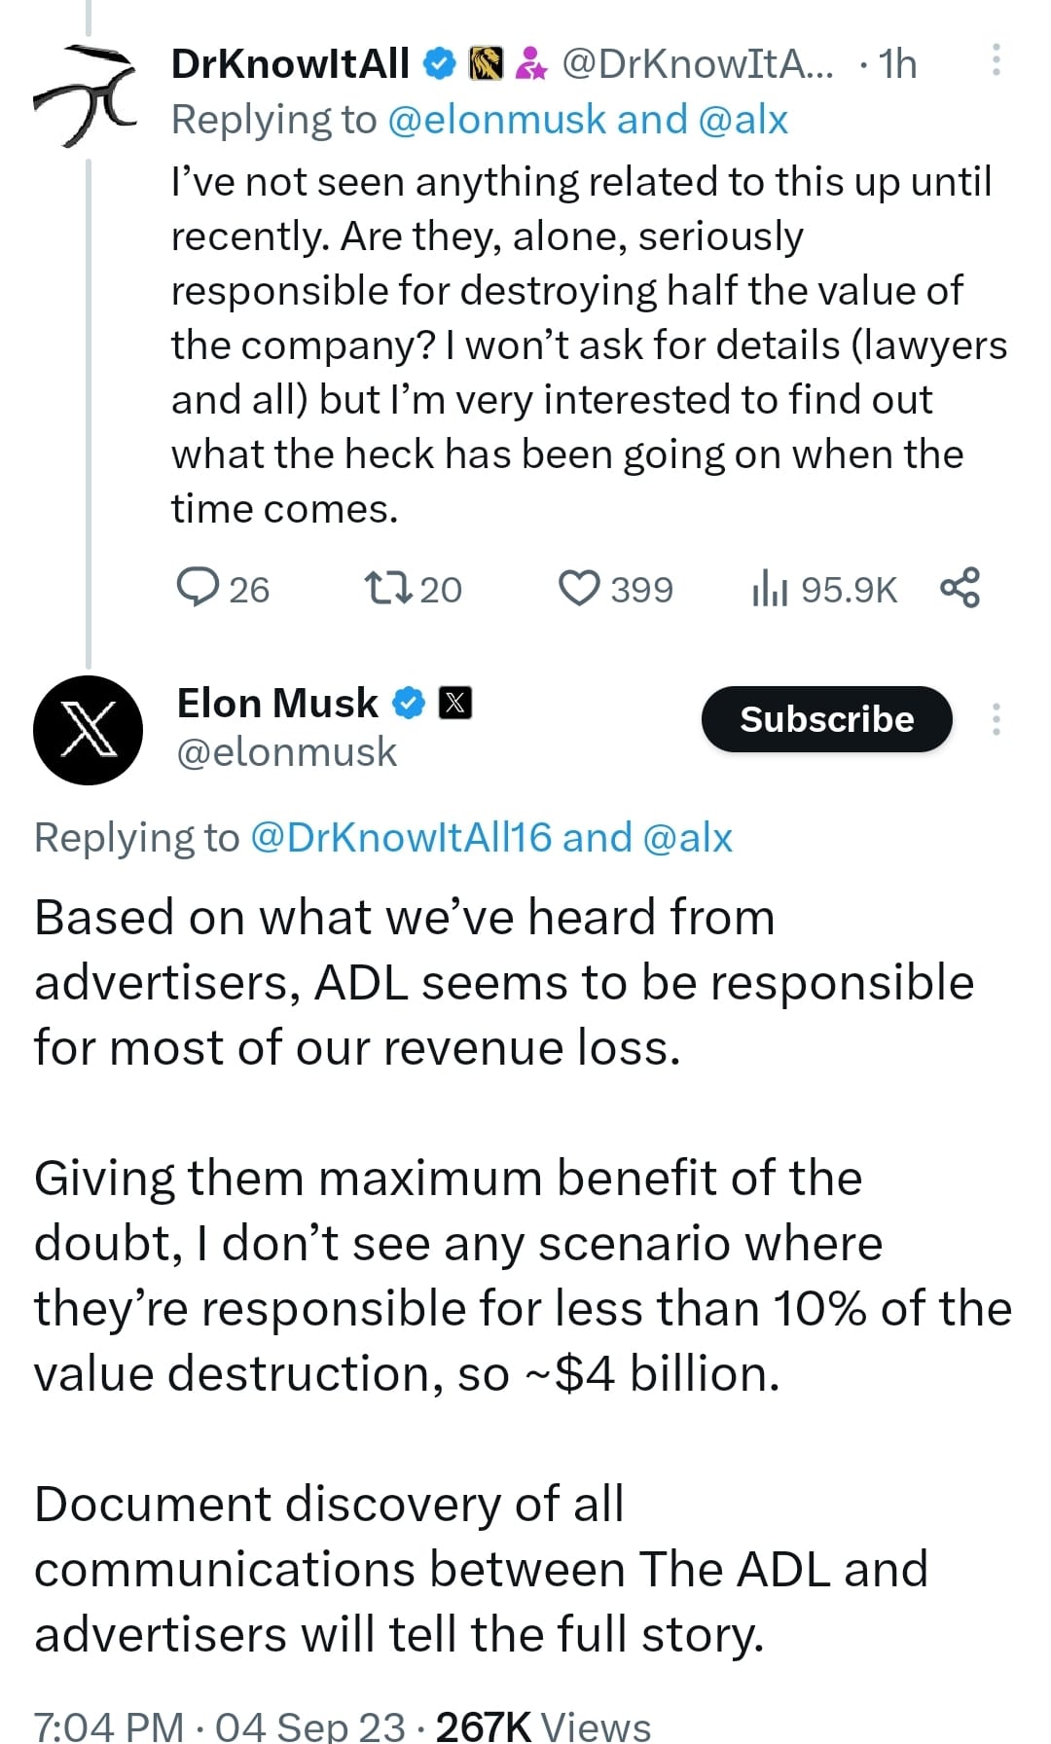The height and width of the screenshot is (1744, 1051).
Task: Subscribe to Elon Musk
Action: (826, 719)
